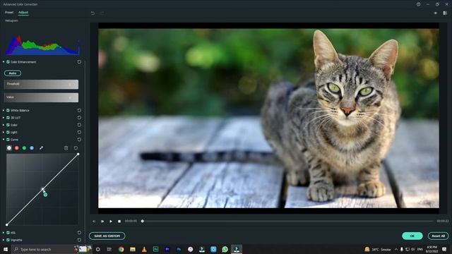Adjust the Threshold slider
This screenshot has width=452, height=254.
coord(41,84)
